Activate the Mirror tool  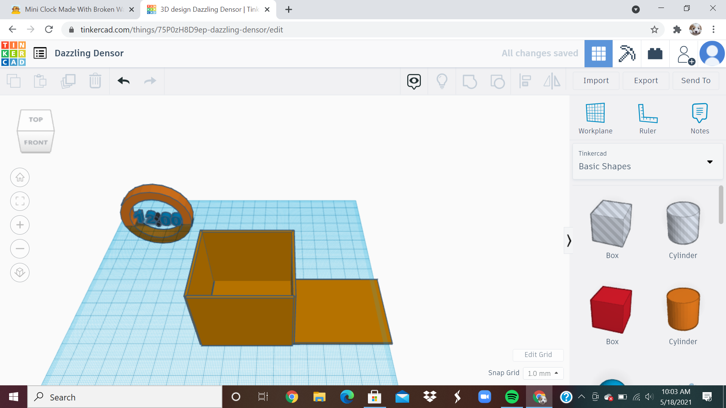(x=552, y=81)
